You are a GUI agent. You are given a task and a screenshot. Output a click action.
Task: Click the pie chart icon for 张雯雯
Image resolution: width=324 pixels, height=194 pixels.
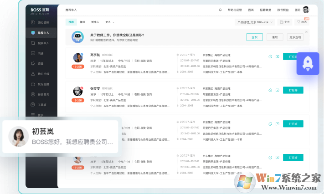(270, 90)
